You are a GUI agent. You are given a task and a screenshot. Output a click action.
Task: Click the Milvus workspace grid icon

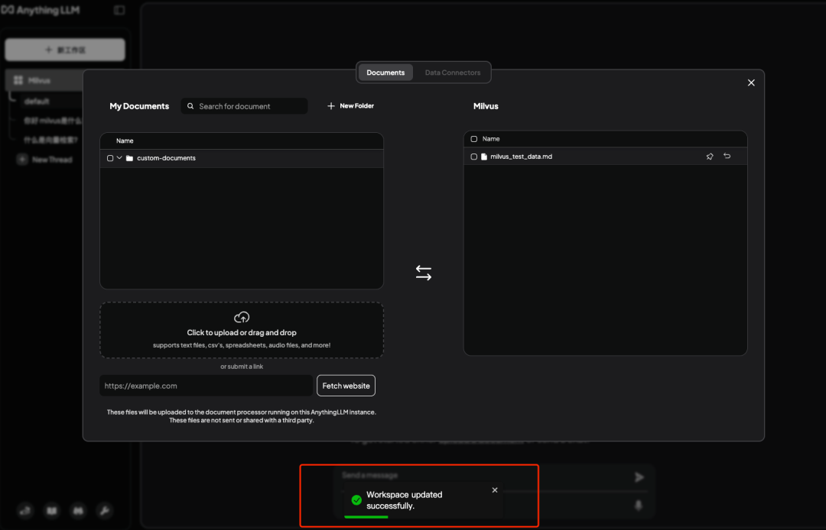pyautogui.click(x=18, y=80)
